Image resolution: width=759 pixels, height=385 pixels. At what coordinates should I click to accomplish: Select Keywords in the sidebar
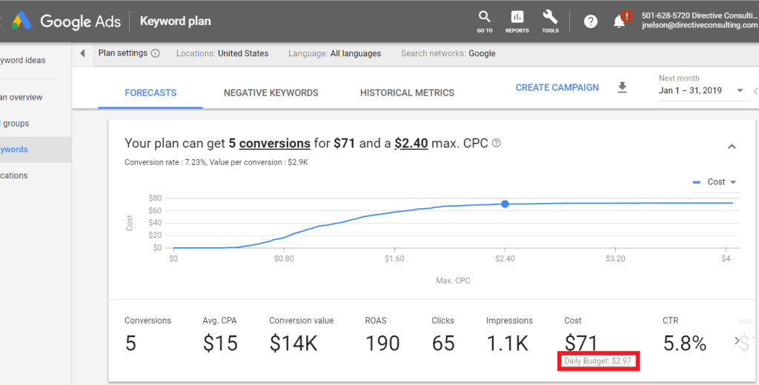point(36,150)
